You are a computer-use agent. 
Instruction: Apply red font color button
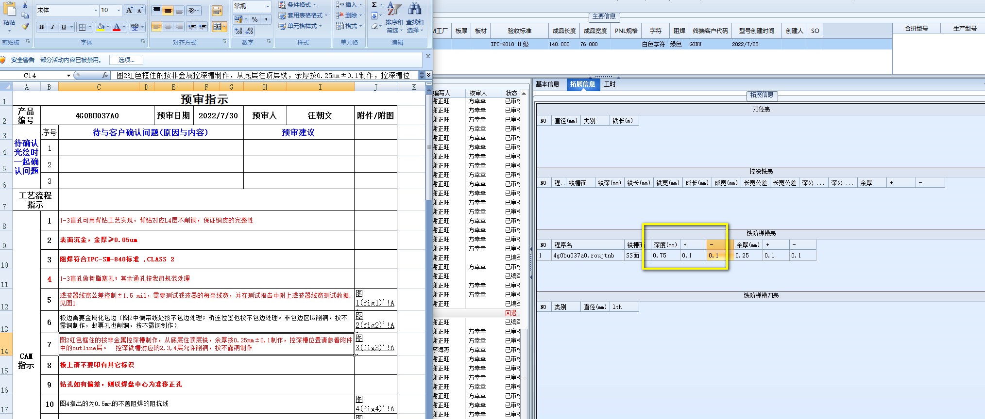point(117,27)
